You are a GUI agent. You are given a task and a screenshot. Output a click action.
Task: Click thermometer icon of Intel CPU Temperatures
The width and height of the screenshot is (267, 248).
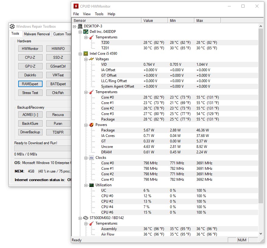[92, 92]
